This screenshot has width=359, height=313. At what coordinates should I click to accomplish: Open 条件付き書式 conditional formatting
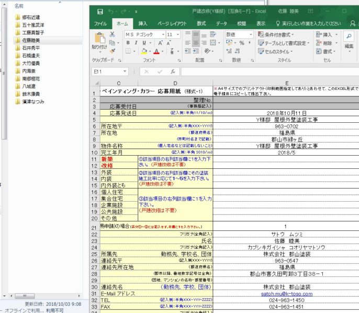[277, 34]
